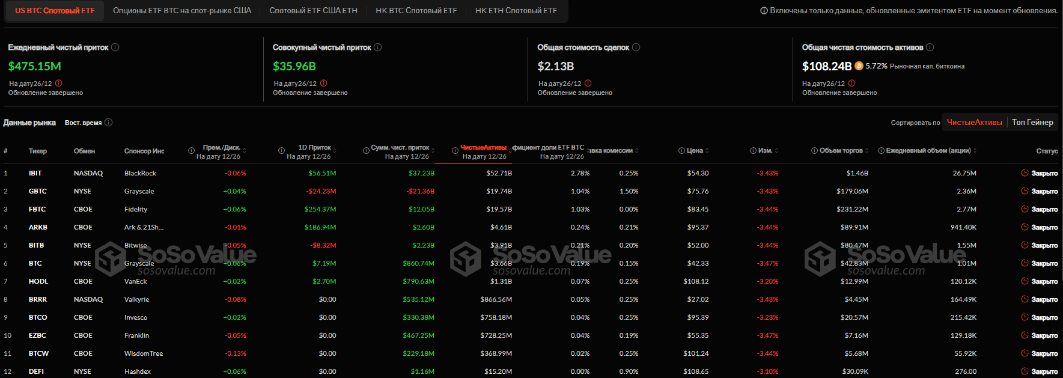Click info icon beside Общая чистая стоимость активов

tap(930, 47)
